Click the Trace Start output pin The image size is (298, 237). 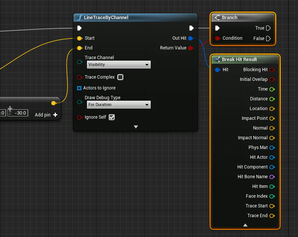272,206
